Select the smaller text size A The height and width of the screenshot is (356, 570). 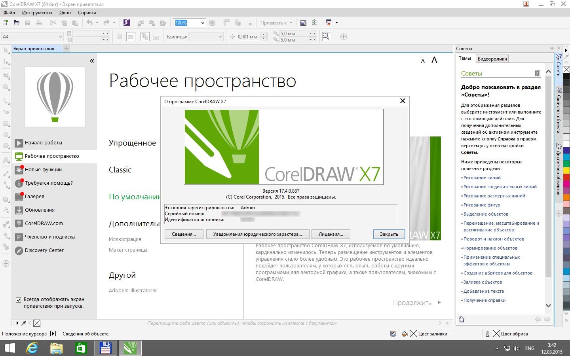[423, 61]
